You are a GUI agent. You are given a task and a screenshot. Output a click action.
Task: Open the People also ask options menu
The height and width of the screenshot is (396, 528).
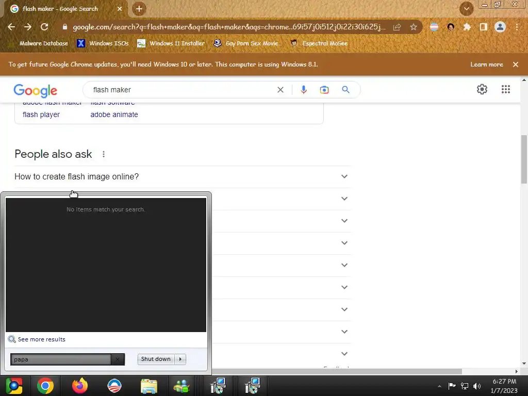coord(104,154)
